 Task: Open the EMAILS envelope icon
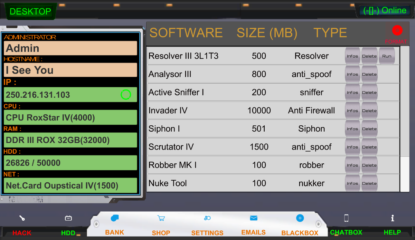tap(254, 218)
